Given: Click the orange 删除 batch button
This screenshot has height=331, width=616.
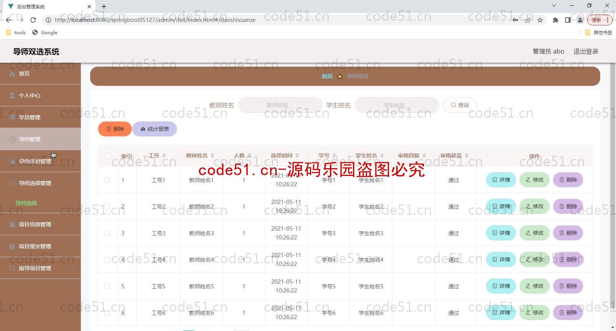Looking at the screenshot, I should coord(115,129).
